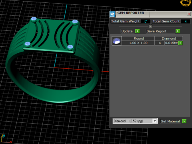Click the Gem Reporter panel icon
This screenshot has width=192, height=144.
coord(112,14)
